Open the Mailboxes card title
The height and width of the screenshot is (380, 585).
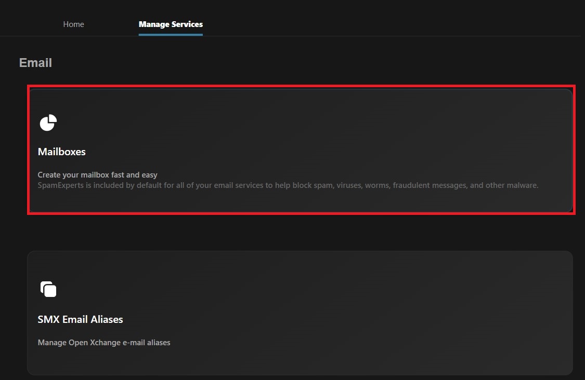coord(61,152)
